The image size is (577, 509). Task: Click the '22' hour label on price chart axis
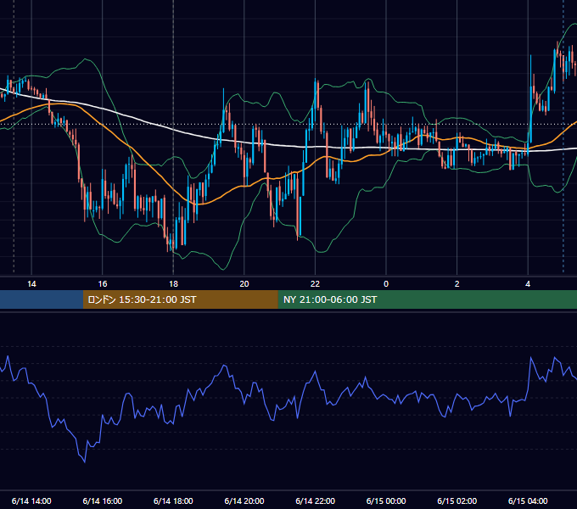point(315,284)
